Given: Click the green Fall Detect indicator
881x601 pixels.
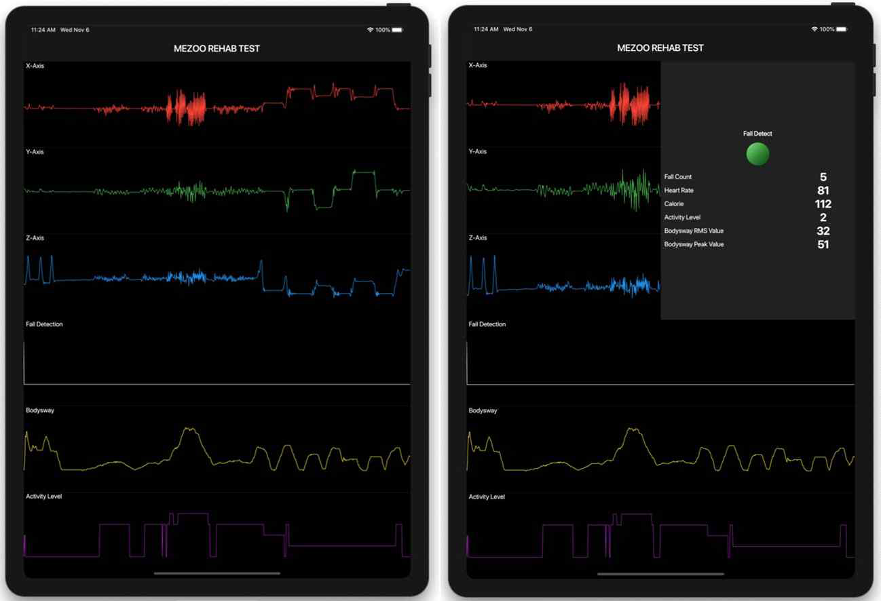Looking at the screenshot, I should tap(757, 154).
